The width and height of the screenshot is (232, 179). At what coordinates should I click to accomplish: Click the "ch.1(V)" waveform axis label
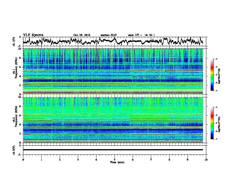point(14,42)
